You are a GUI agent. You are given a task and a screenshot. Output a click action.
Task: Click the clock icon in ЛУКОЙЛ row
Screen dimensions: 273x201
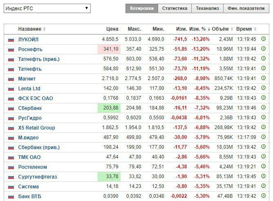[264, 39]
